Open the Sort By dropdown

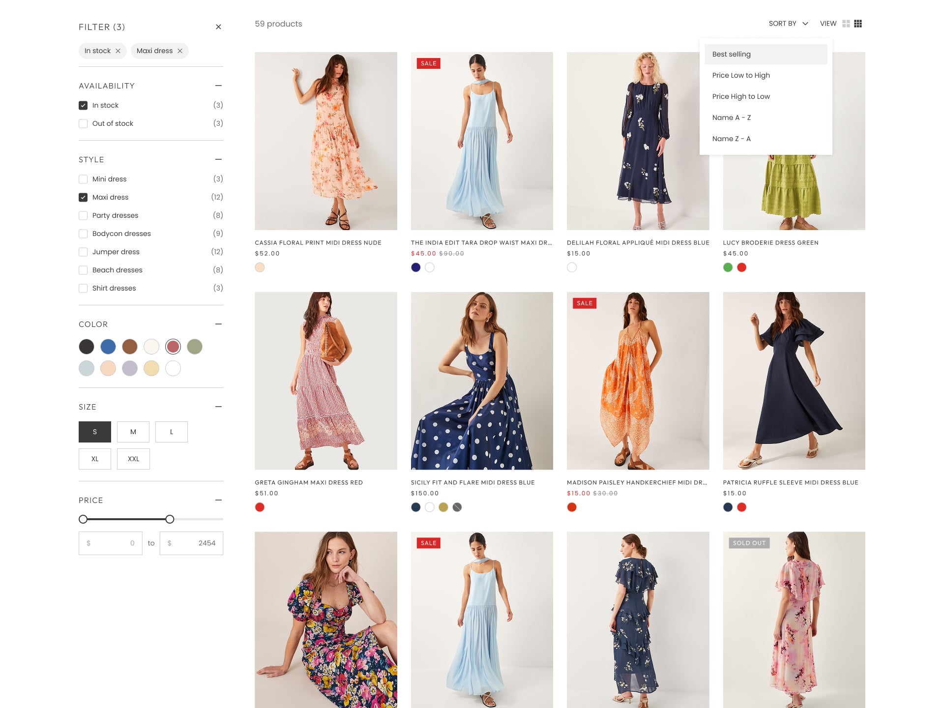coord(788,24)
